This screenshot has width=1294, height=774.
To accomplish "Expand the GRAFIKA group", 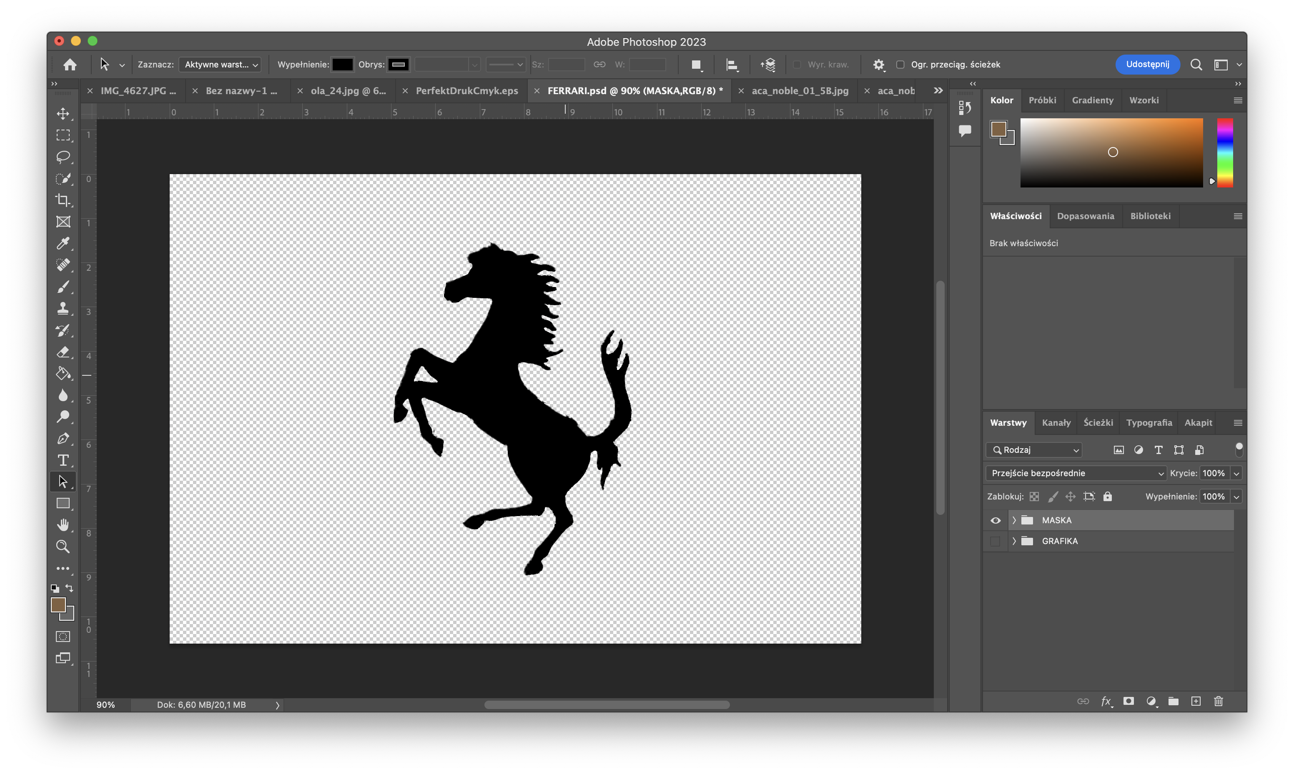I will 1014,542.
